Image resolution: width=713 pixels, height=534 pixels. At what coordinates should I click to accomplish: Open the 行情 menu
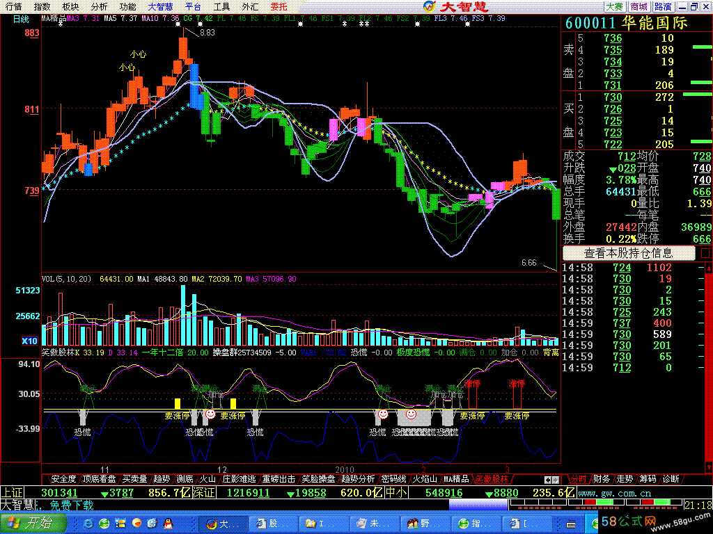tap(14, 7)
